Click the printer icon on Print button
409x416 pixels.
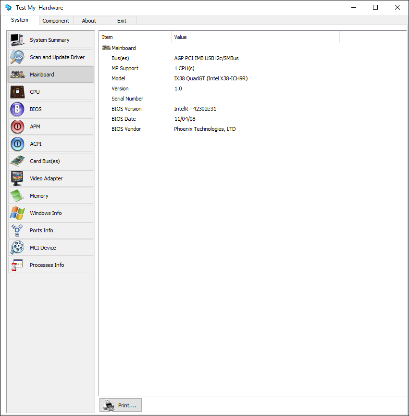point(109,405)
